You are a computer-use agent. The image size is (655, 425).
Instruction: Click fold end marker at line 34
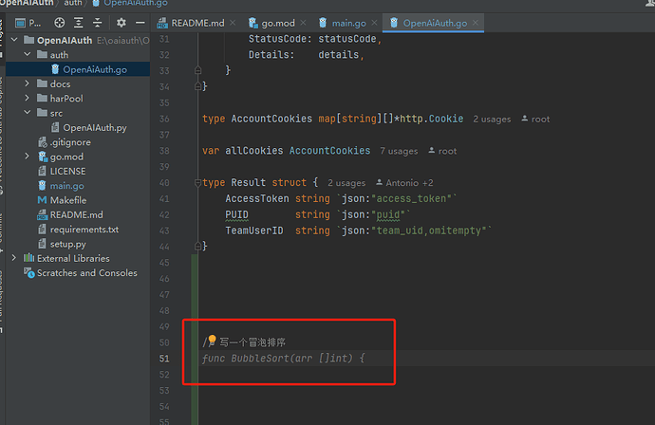coord(197,86)
